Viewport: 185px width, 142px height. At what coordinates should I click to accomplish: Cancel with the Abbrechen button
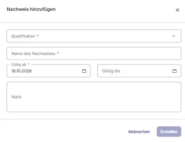(139, 132)
